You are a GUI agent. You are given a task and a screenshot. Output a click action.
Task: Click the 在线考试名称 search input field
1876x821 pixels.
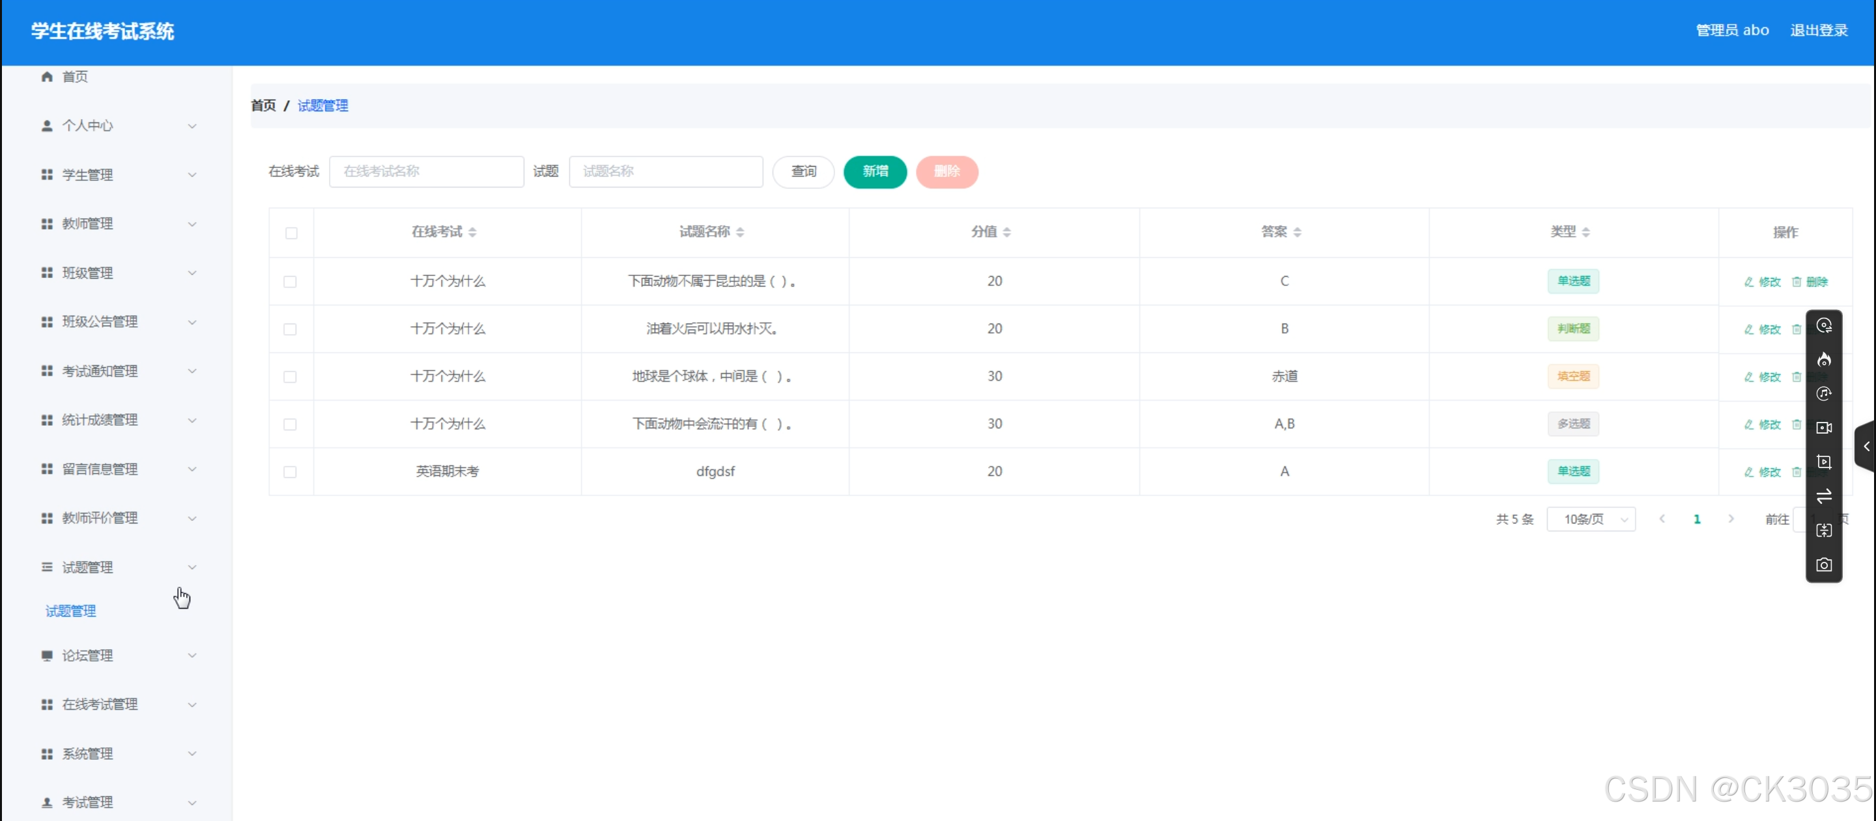click(x=426, y=172)
